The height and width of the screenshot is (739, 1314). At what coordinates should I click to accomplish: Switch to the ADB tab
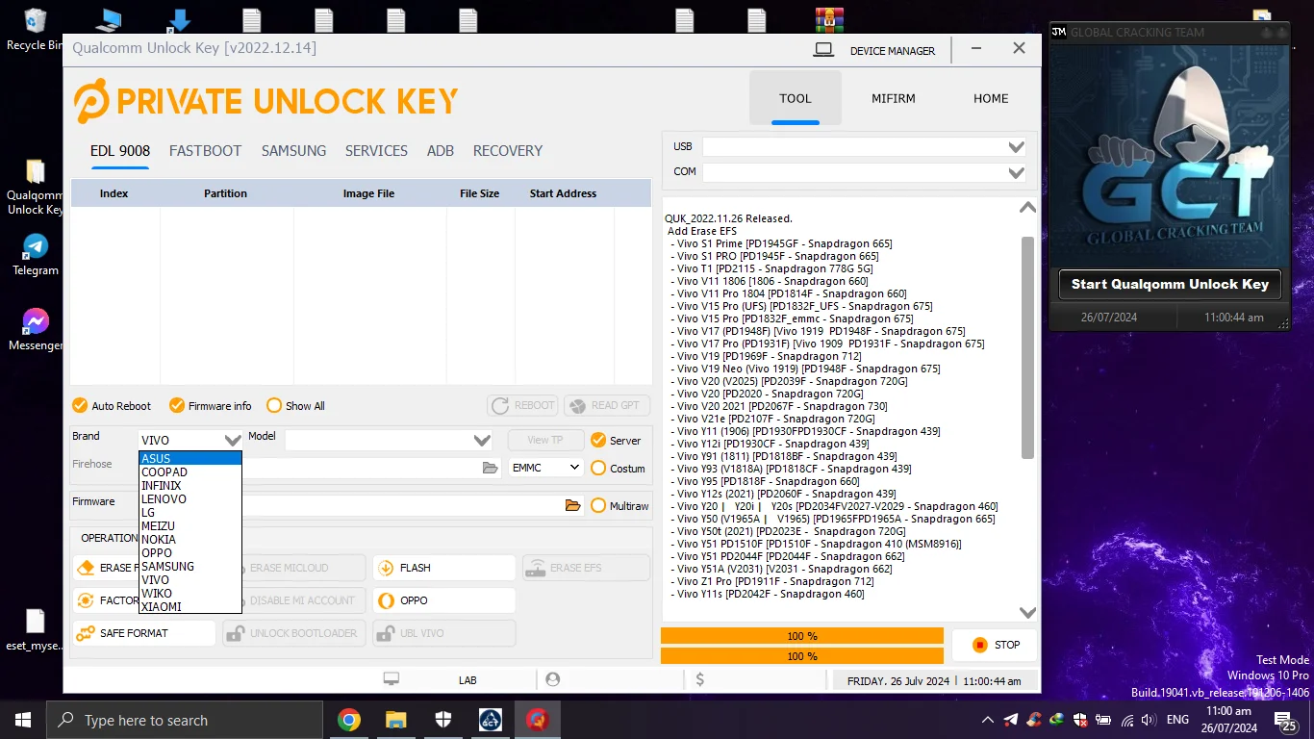pyautogui.click(x=441, y=151)
